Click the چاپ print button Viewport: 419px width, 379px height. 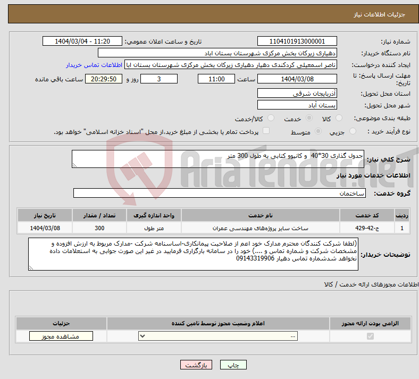(x=233, y=365)
